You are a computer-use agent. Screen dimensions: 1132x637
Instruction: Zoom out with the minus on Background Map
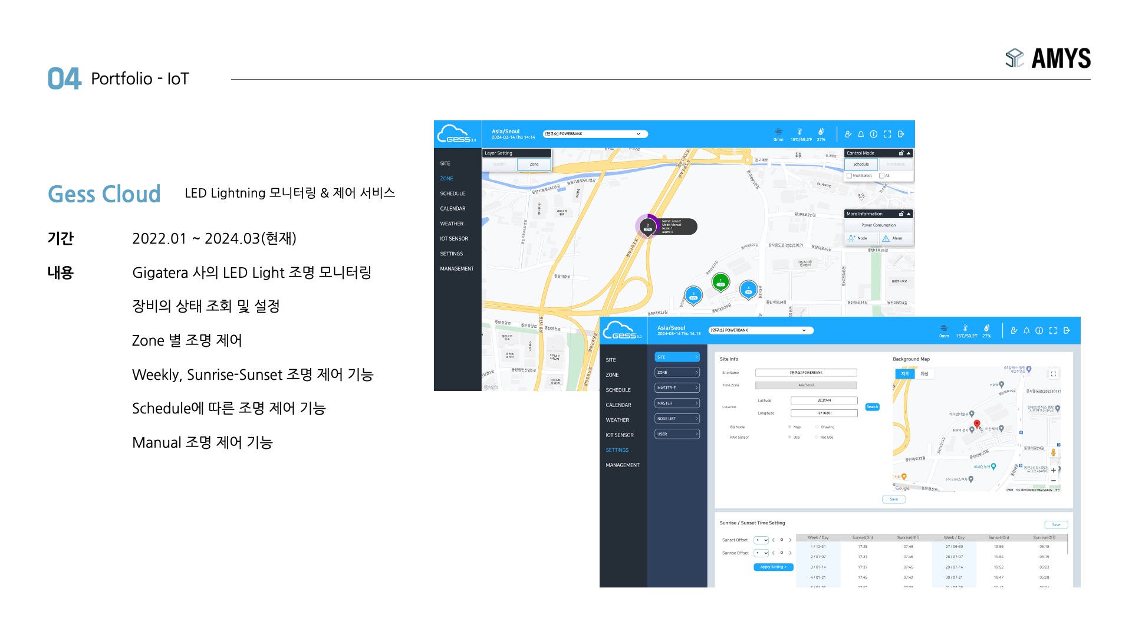coord(1054,481)
